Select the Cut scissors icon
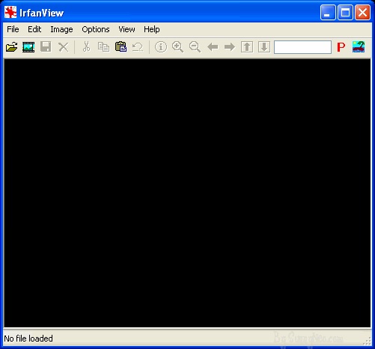The height and width of the screenshot is (349, 375). (86, 47)
